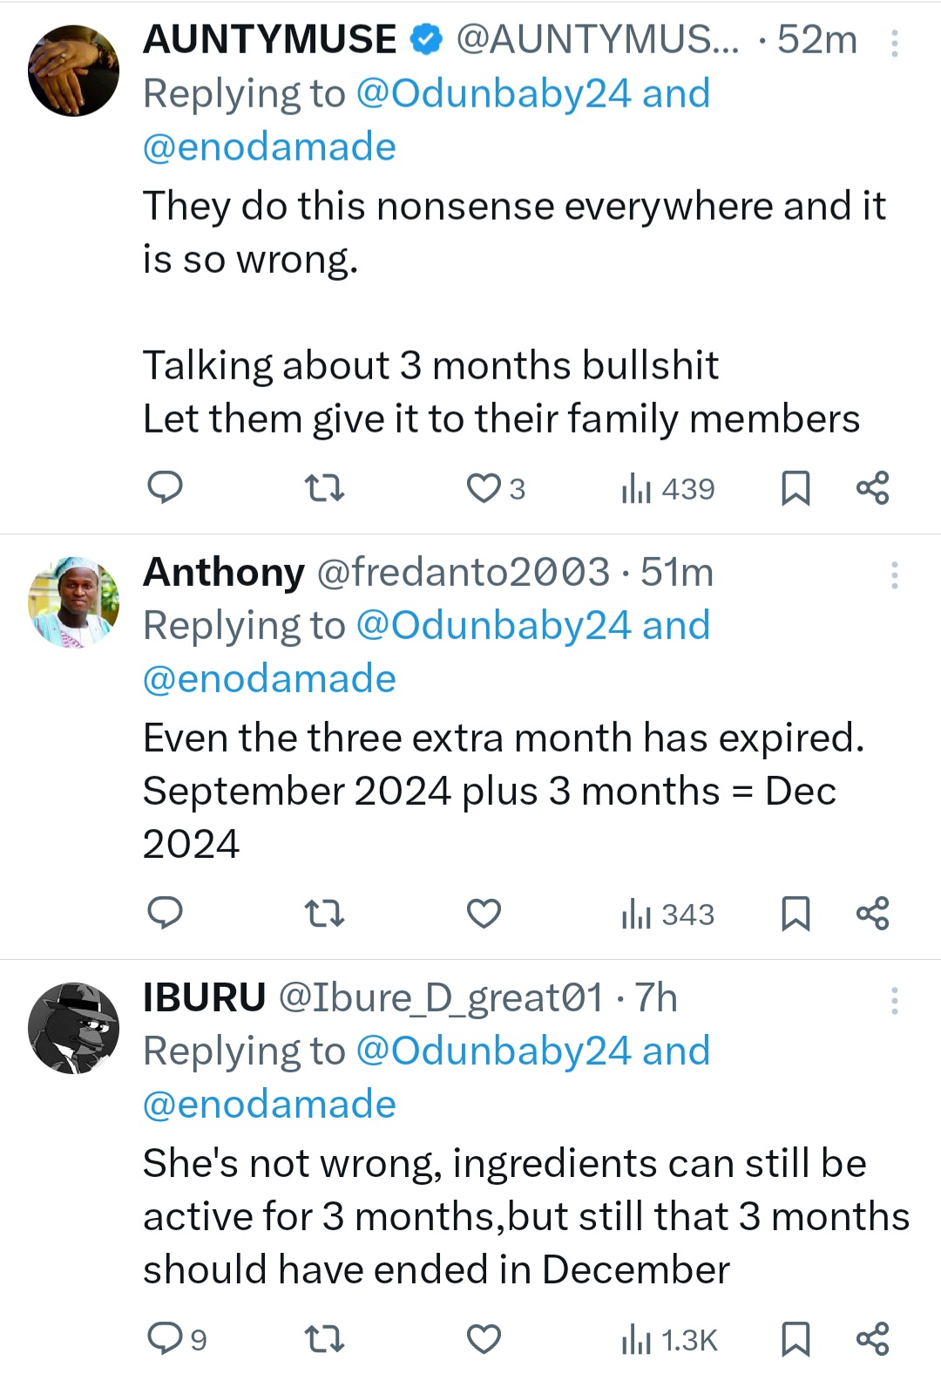Image resolution: width=941 pixels, height=1381 pixels.
Task: Repost Anthony's tweet about three extra month
Action: pyautogui.click(x=325, y=914)
